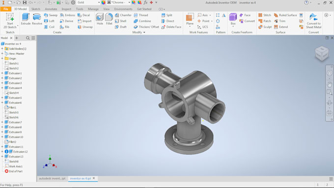Close the inventor ex 4.ipt tab
Image resolution: width=334 pixels, height=188 pixels.
[94, 178]
